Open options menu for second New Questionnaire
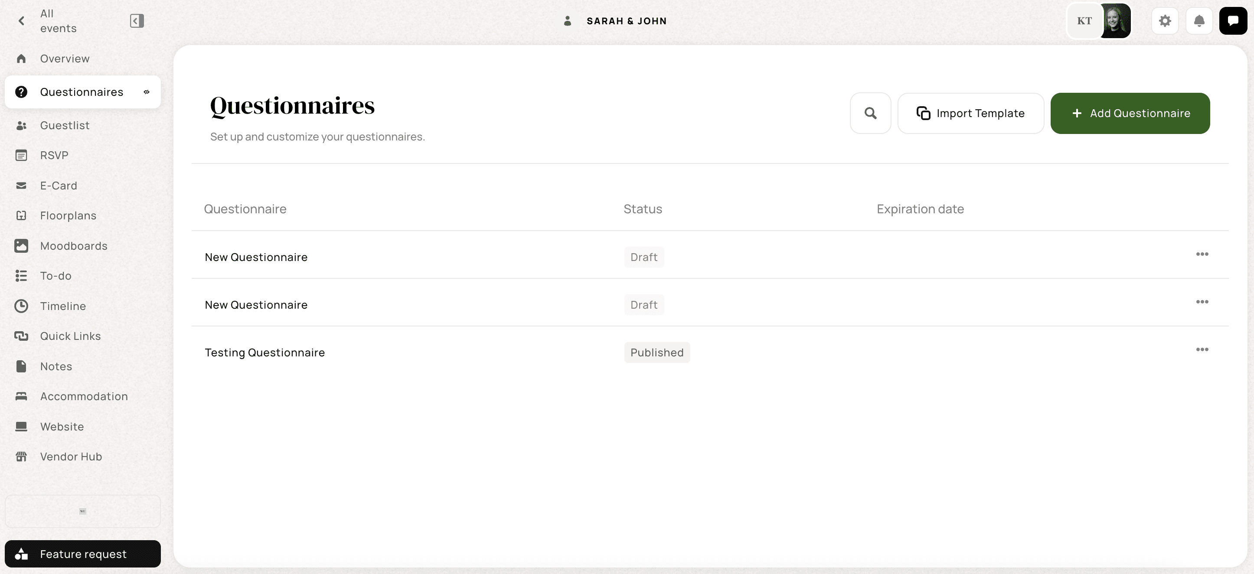 tap(1202, 302)
